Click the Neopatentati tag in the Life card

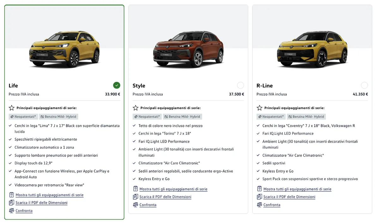click(x=23, y=117)
